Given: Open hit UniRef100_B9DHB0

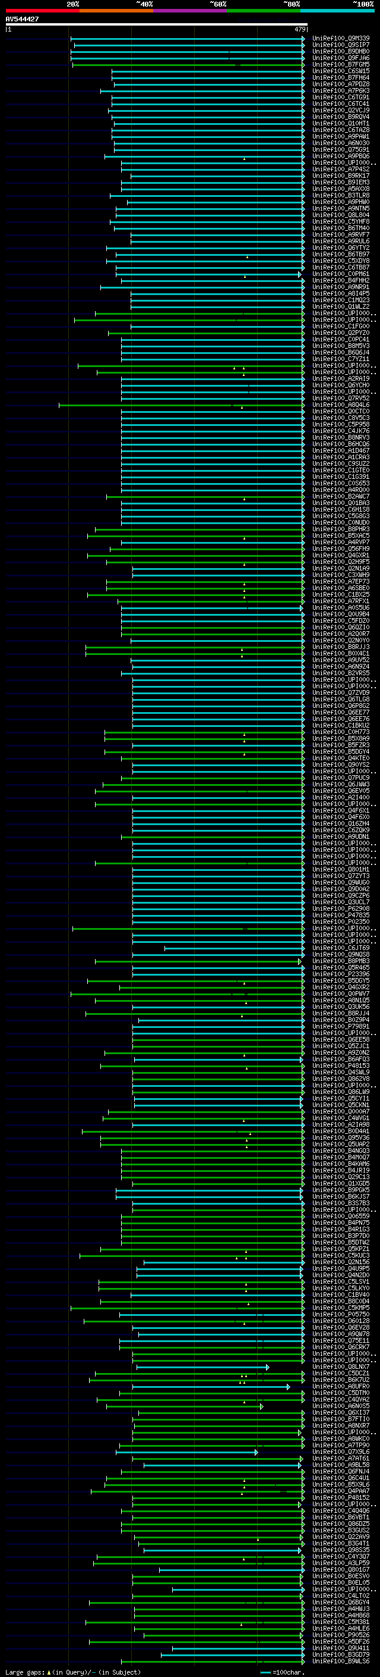Looking at the screenshot, I should click(x=341, y=51).
